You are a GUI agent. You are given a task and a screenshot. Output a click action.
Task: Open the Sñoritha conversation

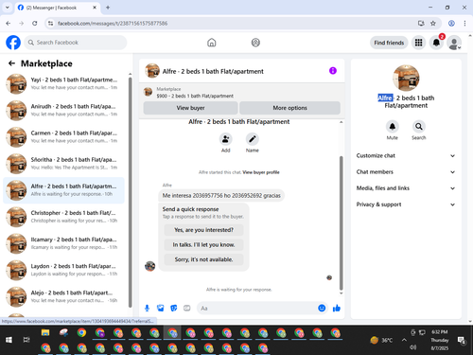tap(63, 164)
